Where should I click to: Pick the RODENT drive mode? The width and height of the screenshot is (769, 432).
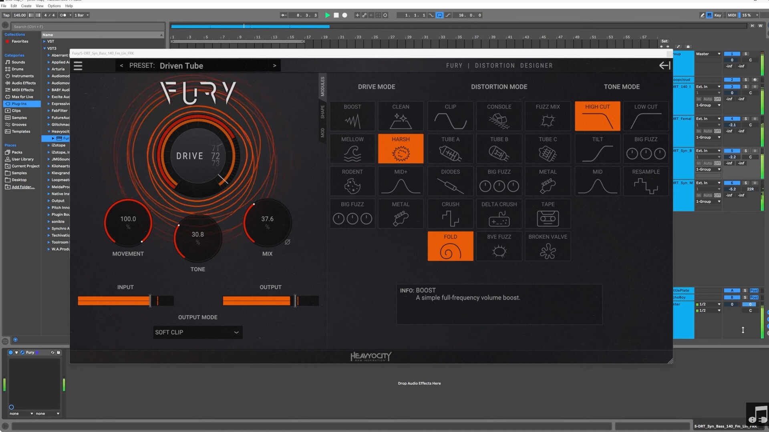[352, 181]
